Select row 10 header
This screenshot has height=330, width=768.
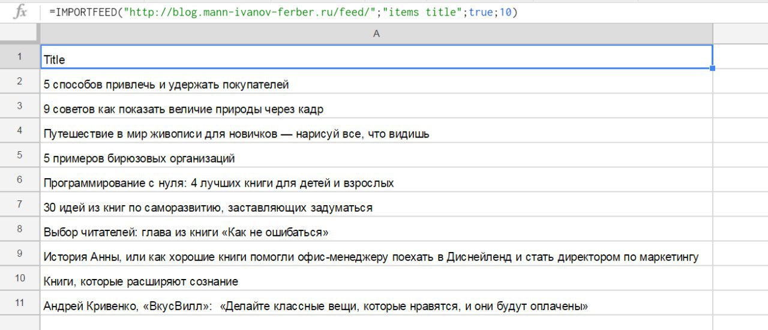pos(20,278)
